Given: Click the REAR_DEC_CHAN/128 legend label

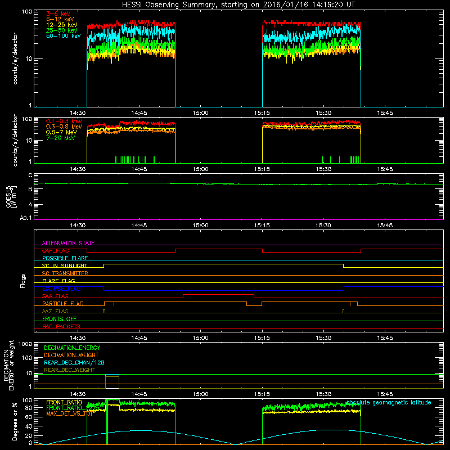Looking at the screenshot, I should (74, 362).
